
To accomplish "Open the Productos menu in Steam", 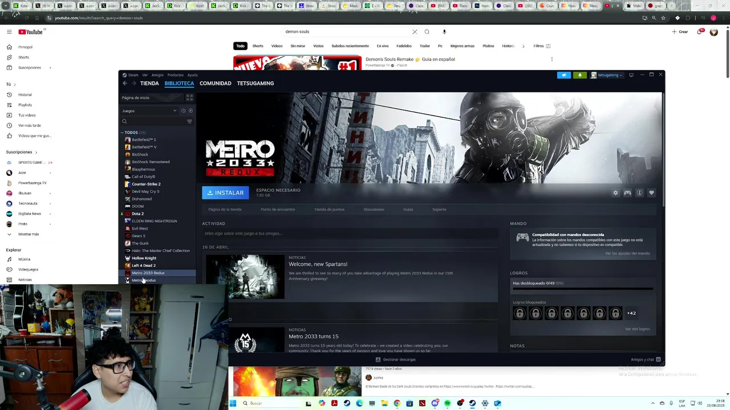I will [176, 75].
